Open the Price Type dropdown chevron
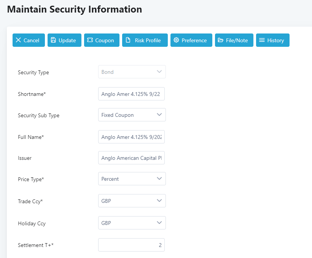This screenshot has width=312, height=258. click(x=159, y=179)
